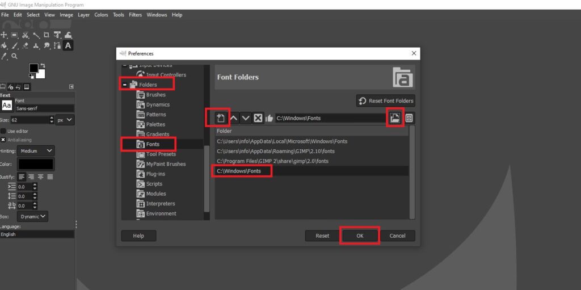The width and height of the screenshot is (581, 290).
Task: Set text justification to centered
Action: tap(41, 177)
